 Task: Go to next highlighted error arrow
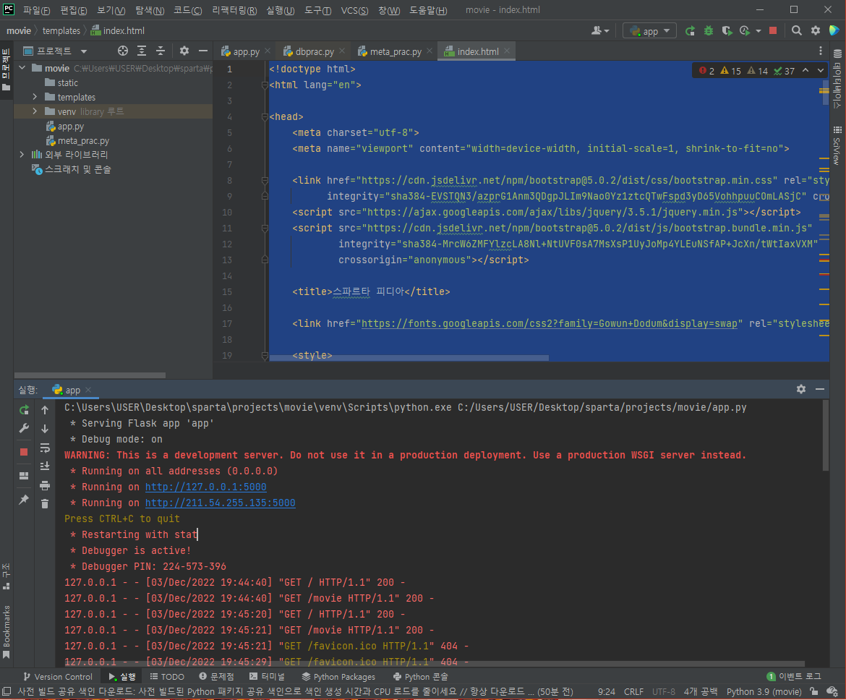[x=821, y=71]
